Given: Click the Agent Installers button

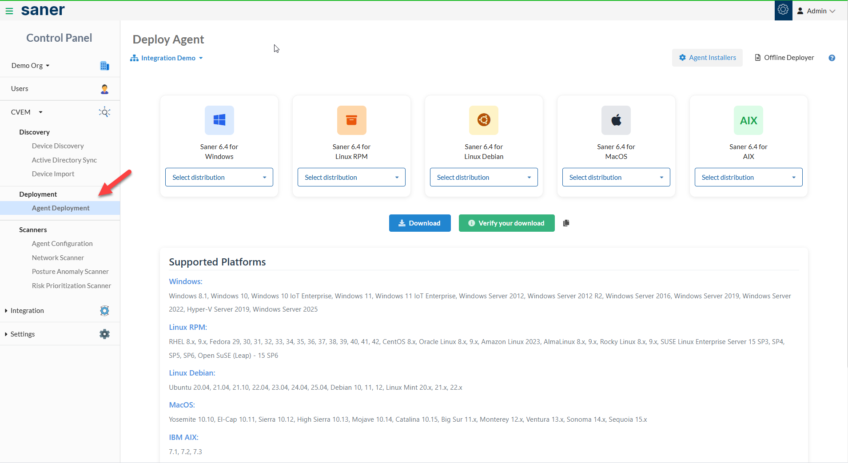Looking at the screenshot, I should click(707, 58).
